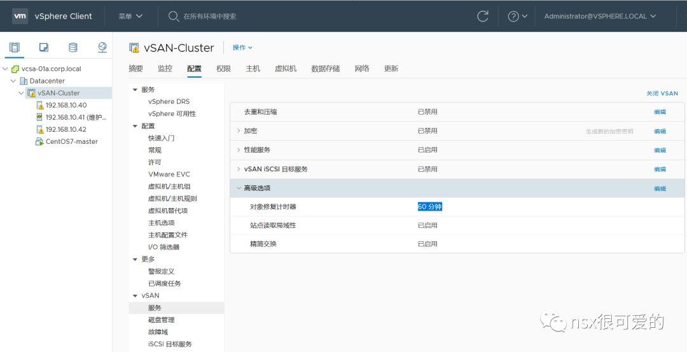Click maintenance host icon for 192.168.10.41

coord(40,117)
